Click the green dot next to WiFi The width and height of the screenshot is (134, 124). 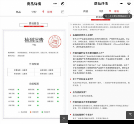pyautogui.click(x=18, y=98)
